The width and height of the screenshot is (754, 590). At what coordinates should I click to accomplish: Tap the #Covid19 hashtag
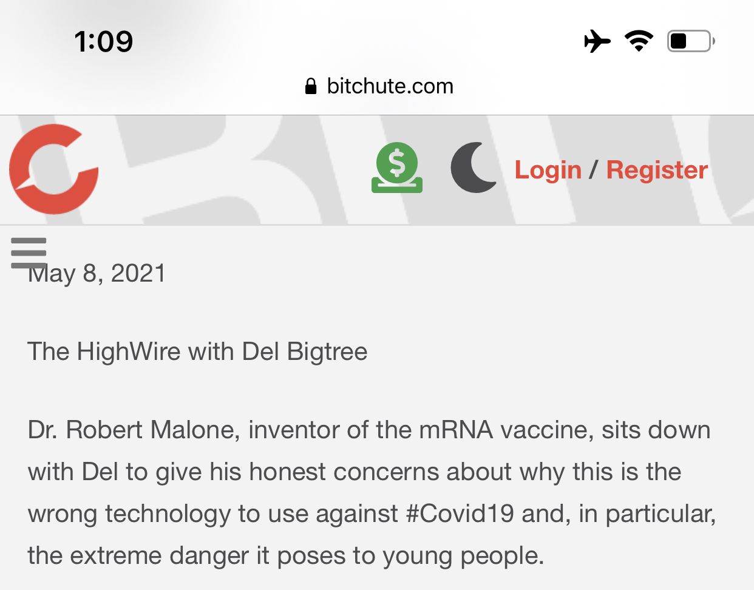point(460,514)
